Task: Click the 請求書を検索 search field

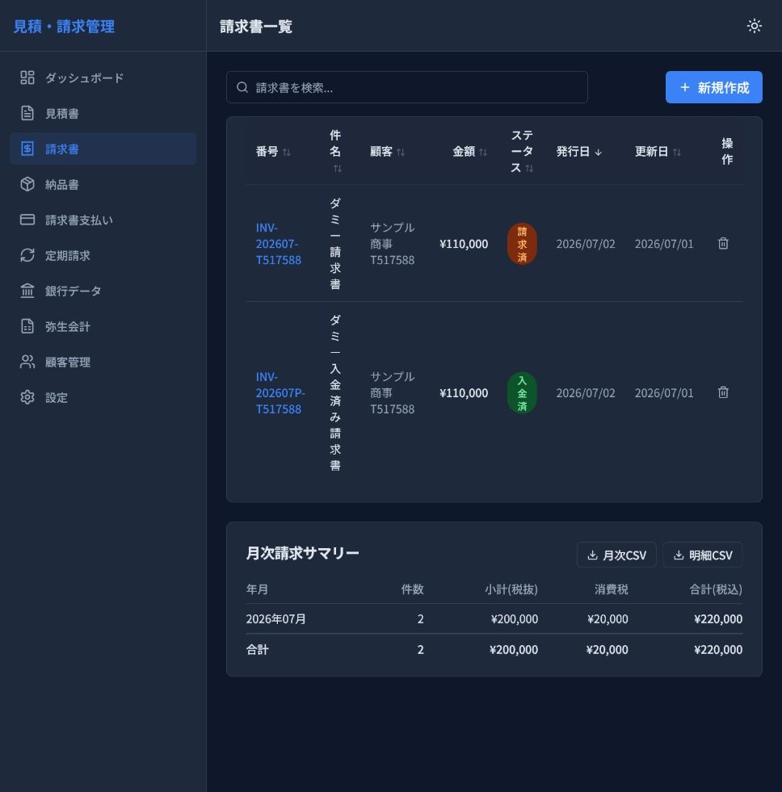Action: [407, 87]
